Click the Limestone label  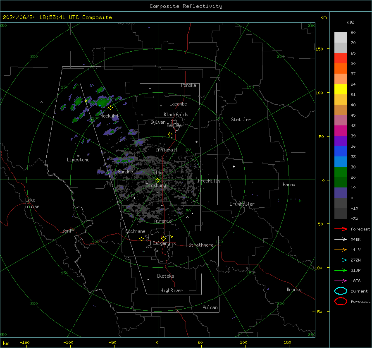[x=78, y=160]
